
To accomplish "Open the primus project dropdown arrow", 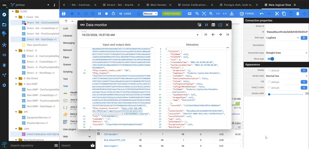I will click(x=48, y=5).
